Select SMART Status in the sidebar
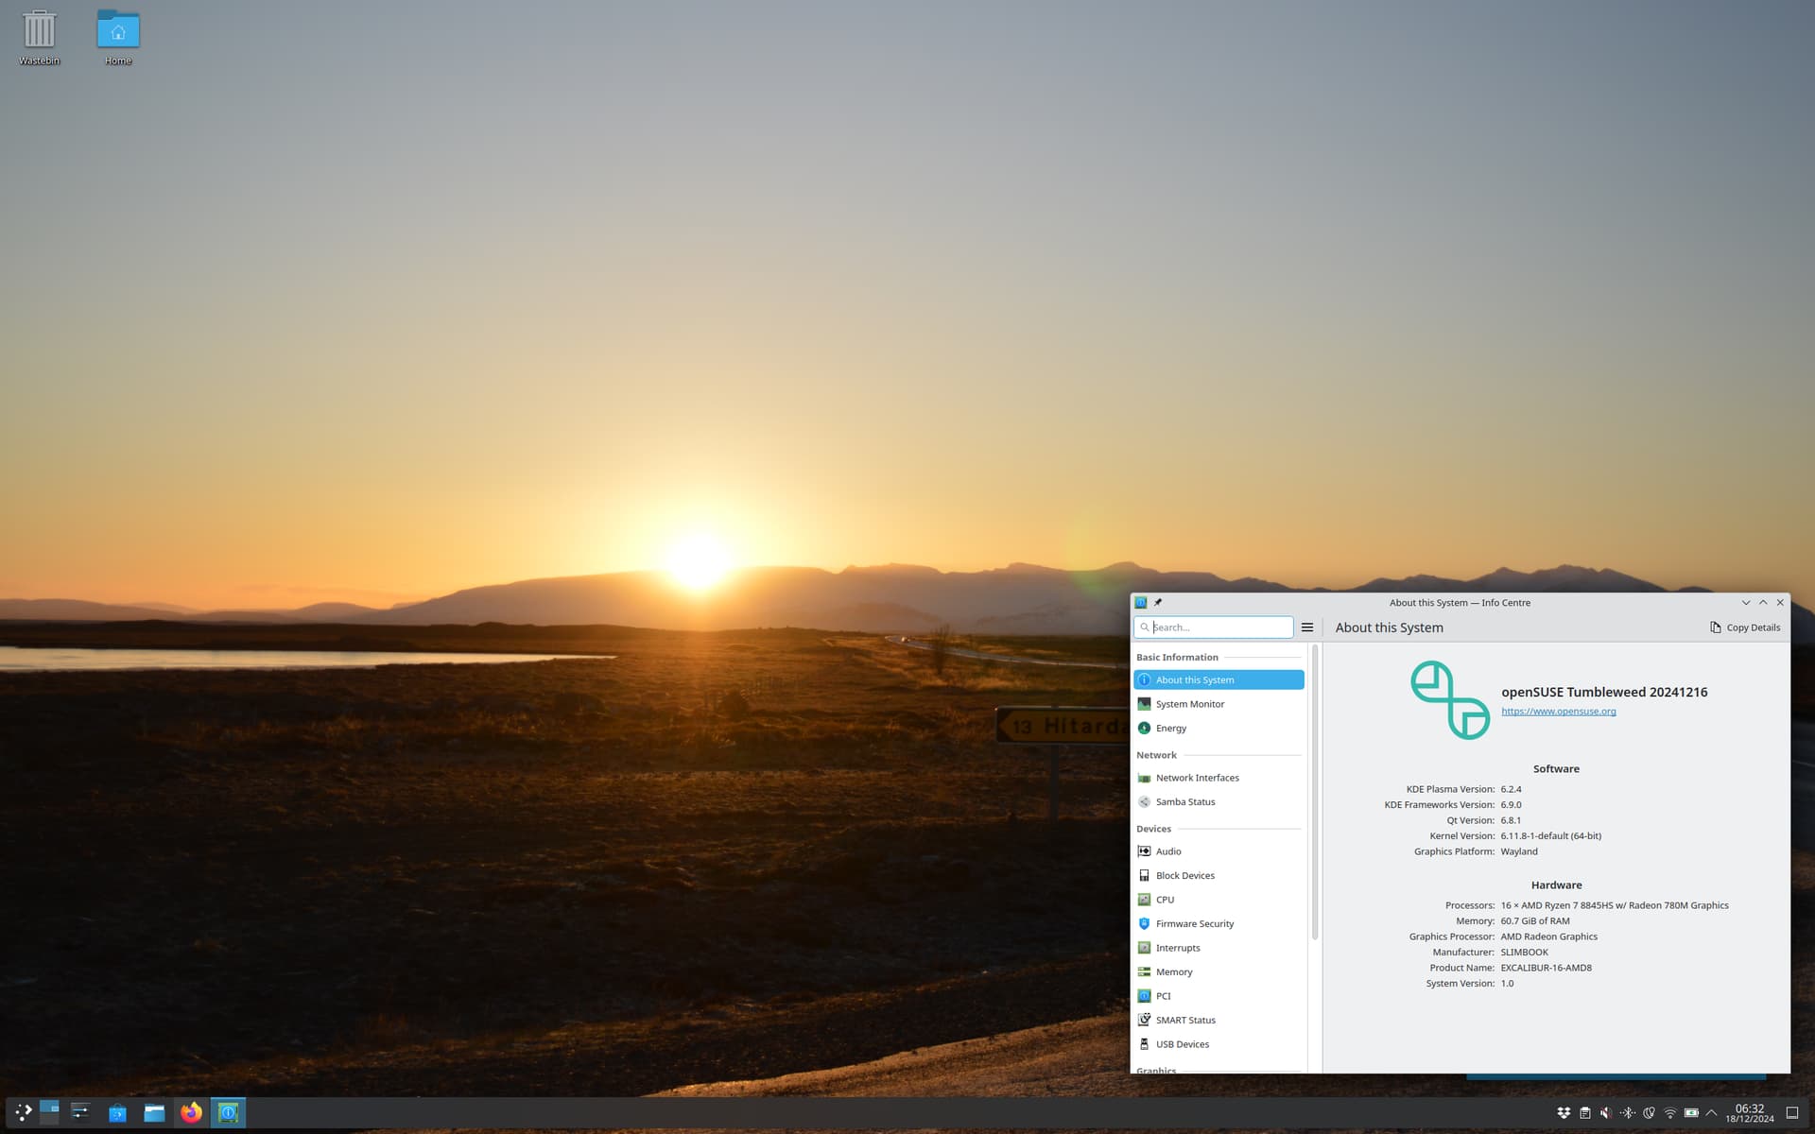This screenshot has width=1815, height=1134. coord(1184,1020)
